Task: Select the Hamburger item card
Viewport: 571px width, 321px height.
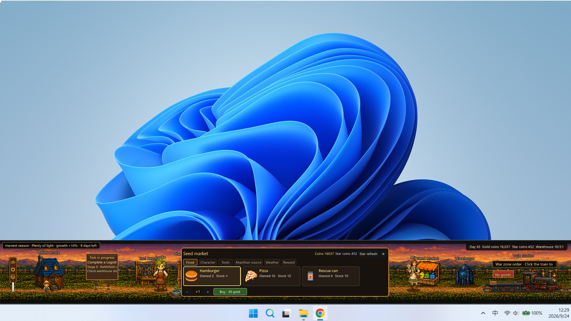Action: [212, 276]
